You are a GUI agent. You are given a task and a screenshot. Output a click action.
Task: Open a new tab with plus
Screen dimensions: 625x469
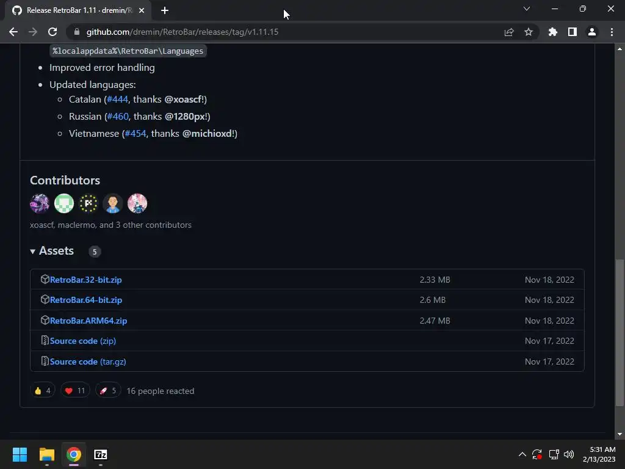click(165, 10)
